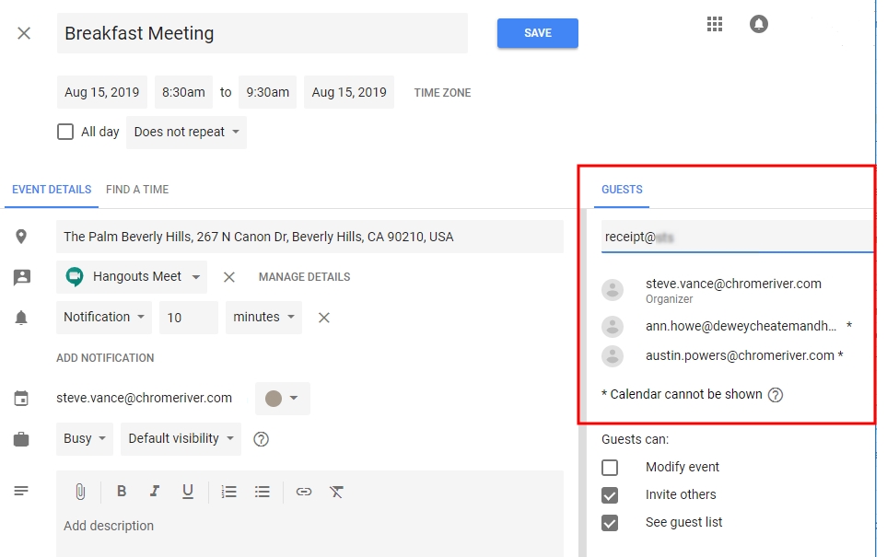Click the Save button
Image resolution: width=887 pixels, height=557 pixels.
[538, 33]
